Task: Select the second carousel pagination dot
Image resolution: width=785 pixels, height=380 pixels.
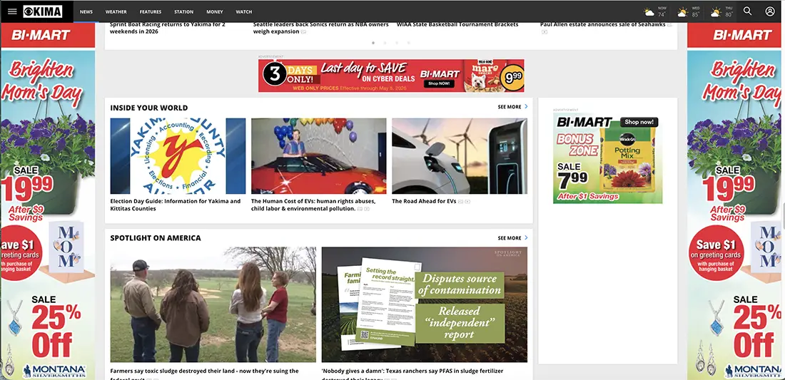Action: (385, 43)
